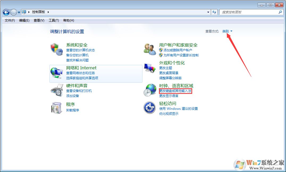Click the refresh icon in address bar

[214, 12]
